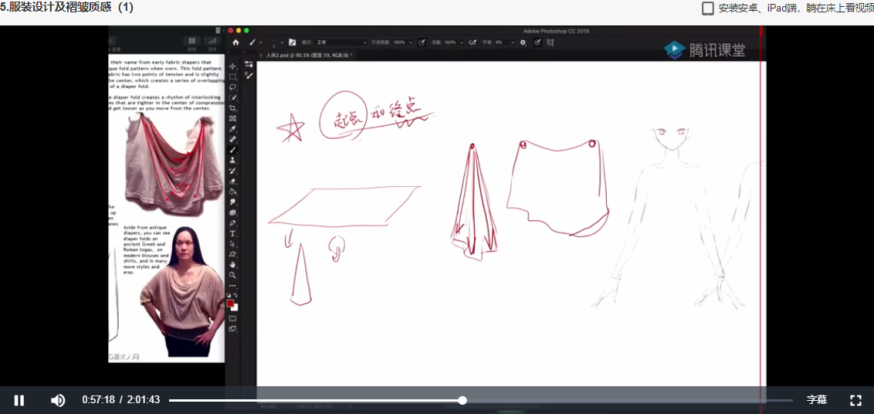Select the Quick Selection tool
Viewport: 874px width, 414px height.
tap(232, 98)
